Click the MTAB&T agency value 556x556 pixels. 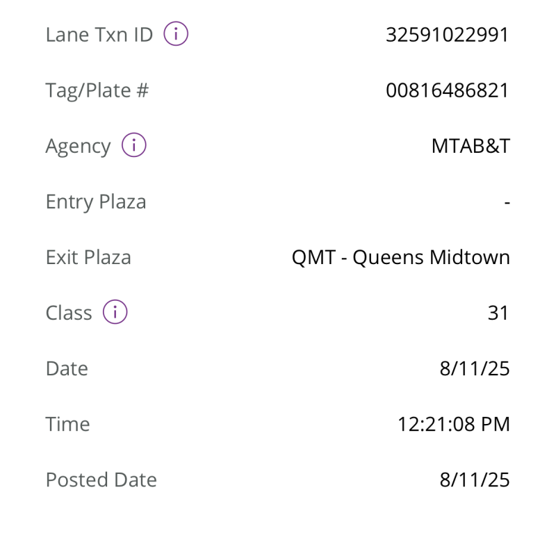(x=471, y=146)
